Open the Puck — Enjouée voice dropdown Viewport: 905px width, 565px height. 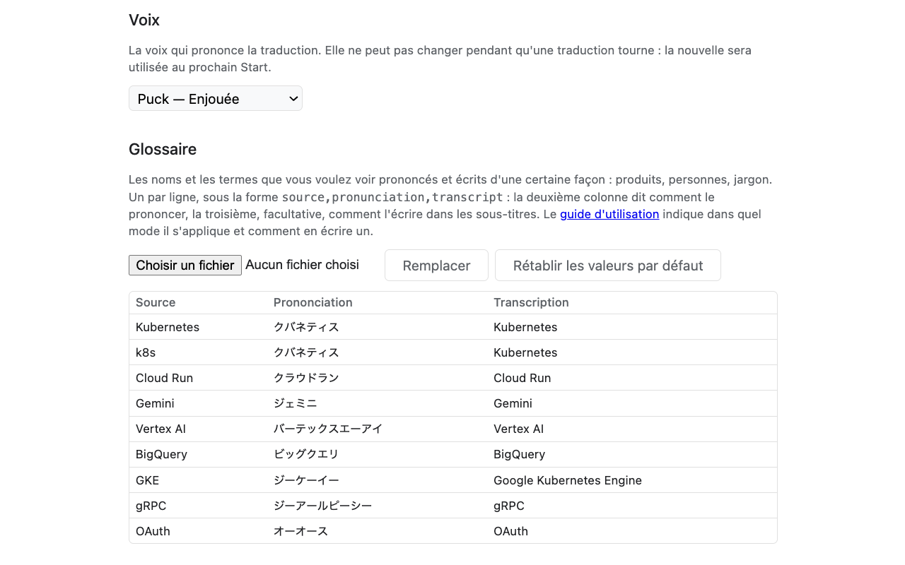tap(216, 99)
